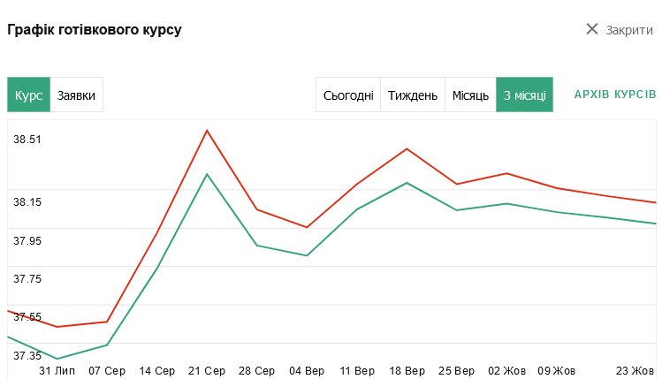The width and height of the screenshot is (662, 379).
Task: Click red line peak at 18 Вер
Action: click(x=407, y=148)
